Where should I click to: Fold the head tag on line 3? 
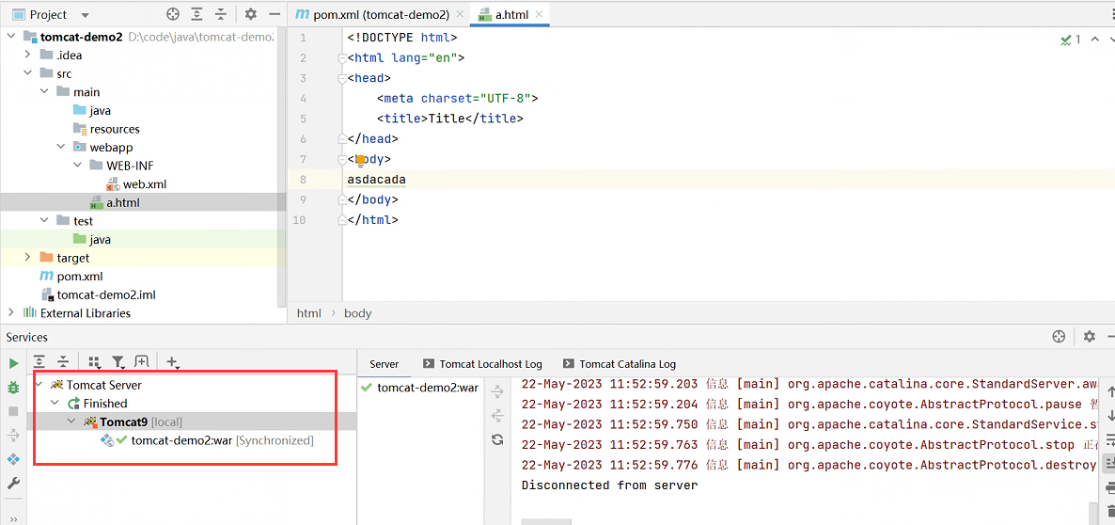pyautogui.click(x=343, y=78)
